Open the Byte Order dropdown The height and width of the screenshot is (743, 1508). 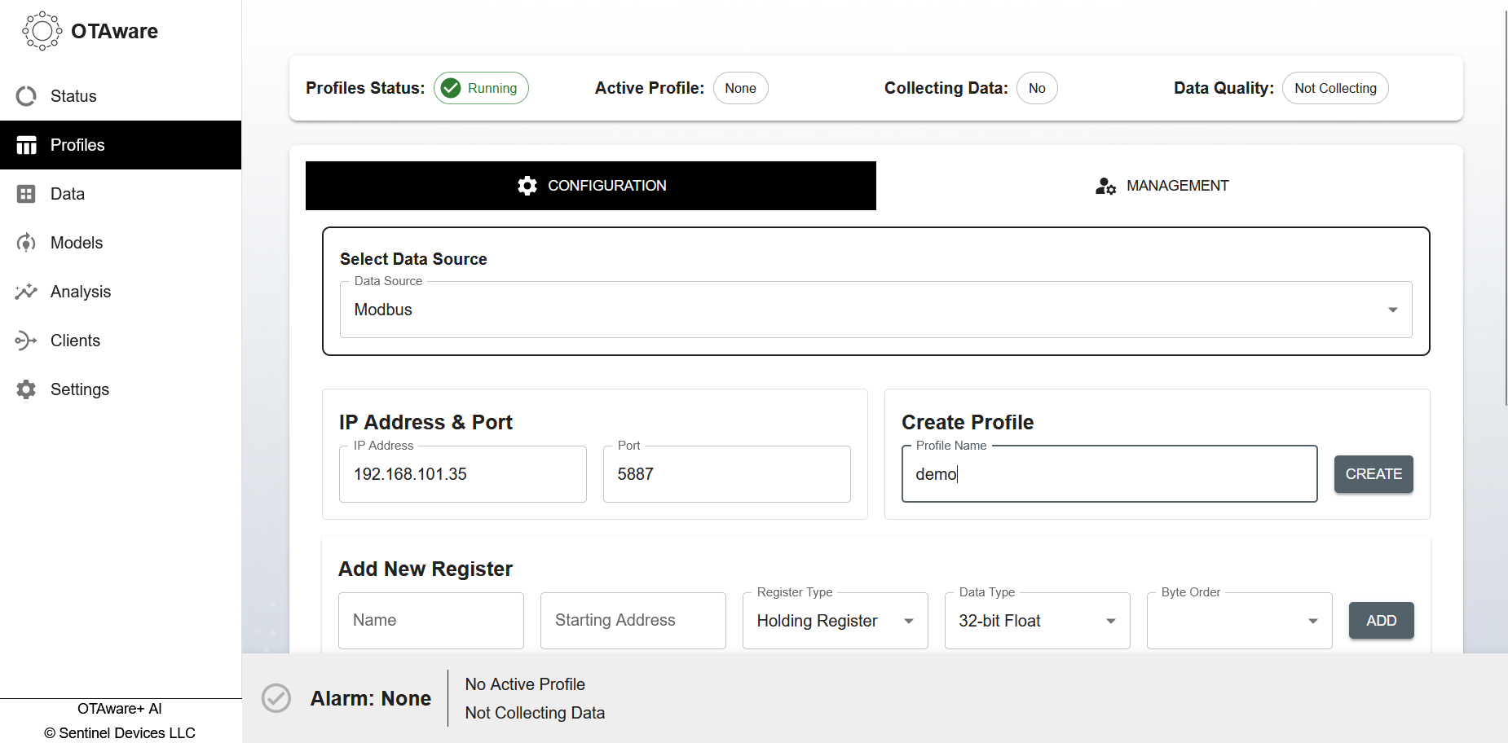coord(1239,621)
